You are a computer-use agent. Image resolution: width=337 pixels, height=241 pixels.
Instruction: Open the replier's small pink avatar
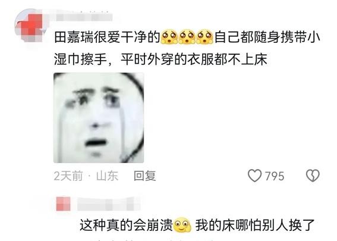coord(64,204)
